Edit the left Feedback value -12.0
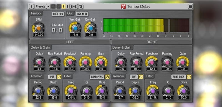This screenshot has width=222, height=107. click(70, 69)
